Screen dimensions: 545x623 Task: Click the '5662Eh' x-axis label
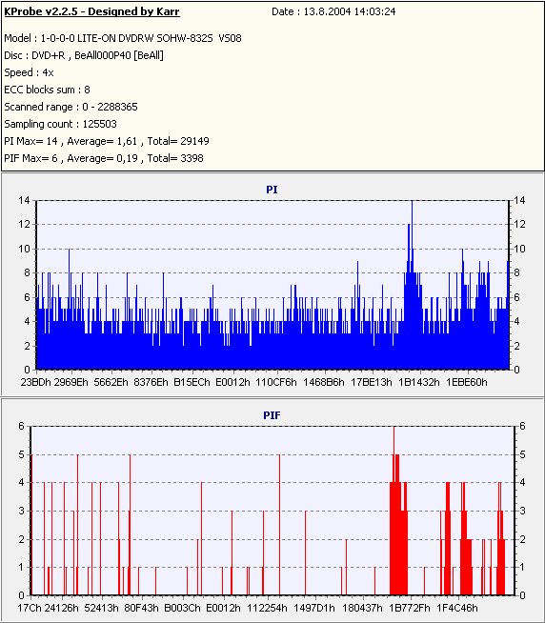coord(111,382)
